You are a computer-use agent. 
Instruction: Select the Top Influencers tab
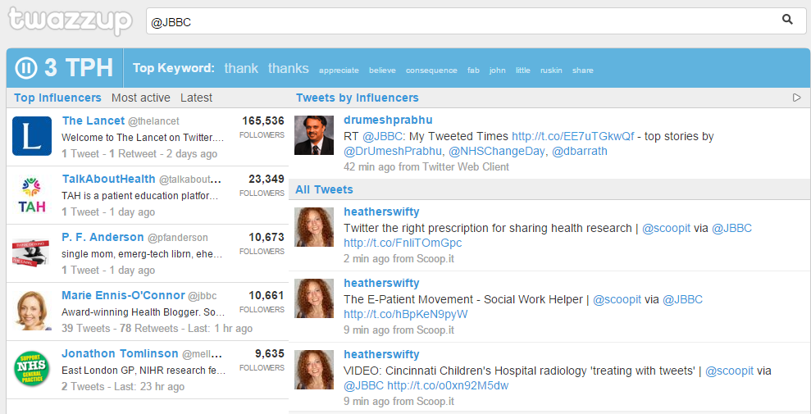(57, 98)
